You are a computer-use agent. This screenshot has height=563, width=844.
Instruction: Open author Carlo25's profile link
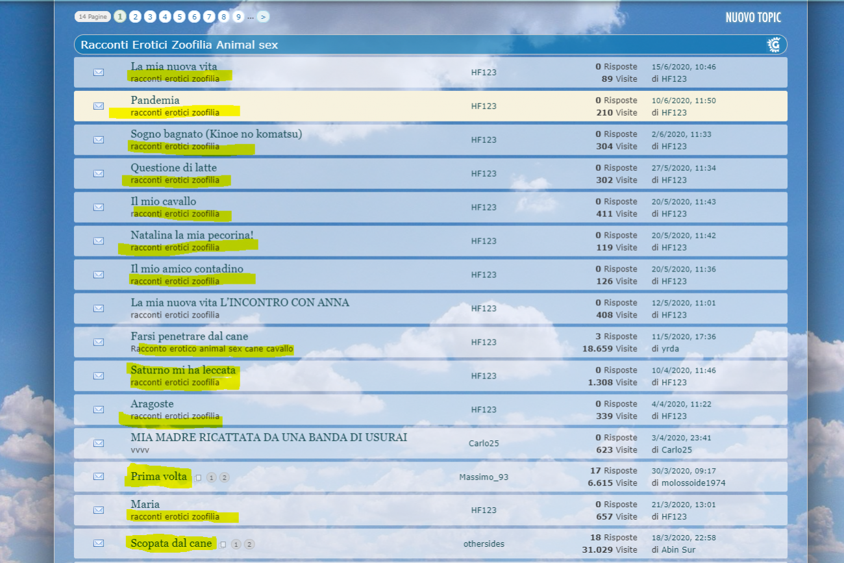point(483,444)
